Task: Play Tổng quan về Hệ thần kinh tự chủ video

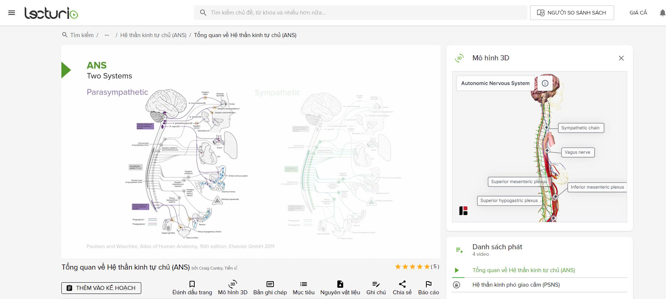Action: [x=524, y=270]
